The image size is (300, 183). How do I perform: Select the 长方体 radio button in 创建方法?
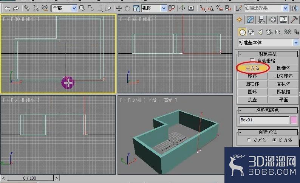(274, 140)
